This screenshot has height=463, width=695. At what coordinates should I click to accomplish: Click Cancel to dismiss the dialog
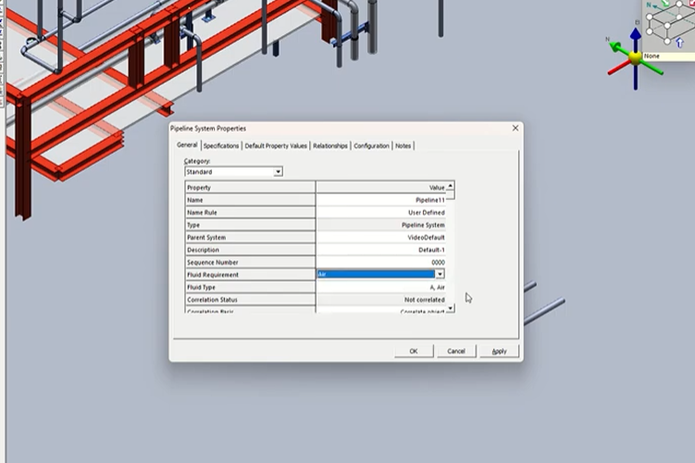click(456, 351)
